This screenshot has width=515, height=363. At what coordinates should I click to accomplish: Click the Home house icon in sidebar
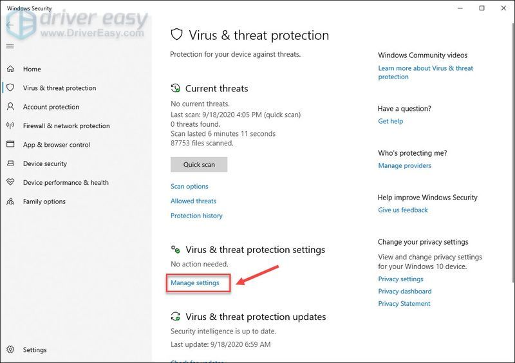pyautogui.click(x=10, y=69)
